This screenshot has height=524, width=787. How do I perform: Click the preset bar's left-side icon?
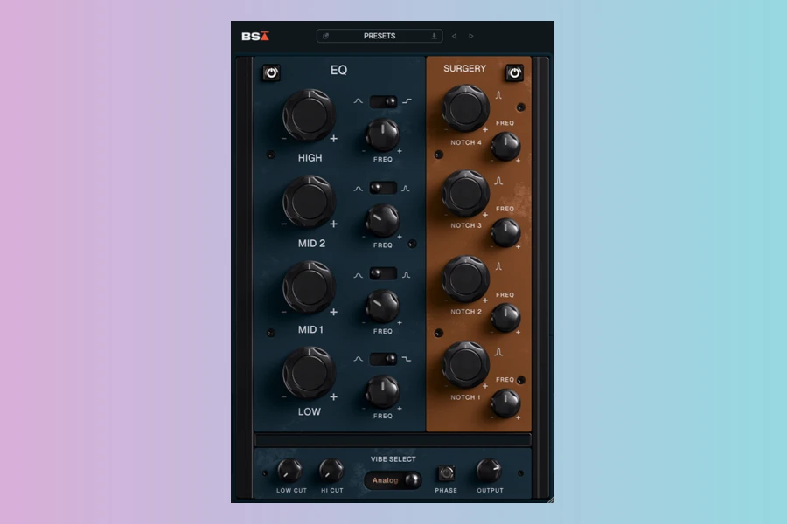pyautogui.click(x=326, y=37)
